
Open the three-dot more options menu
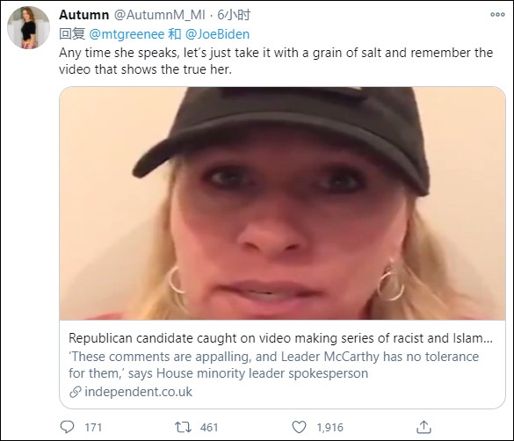tap(497, 14)
